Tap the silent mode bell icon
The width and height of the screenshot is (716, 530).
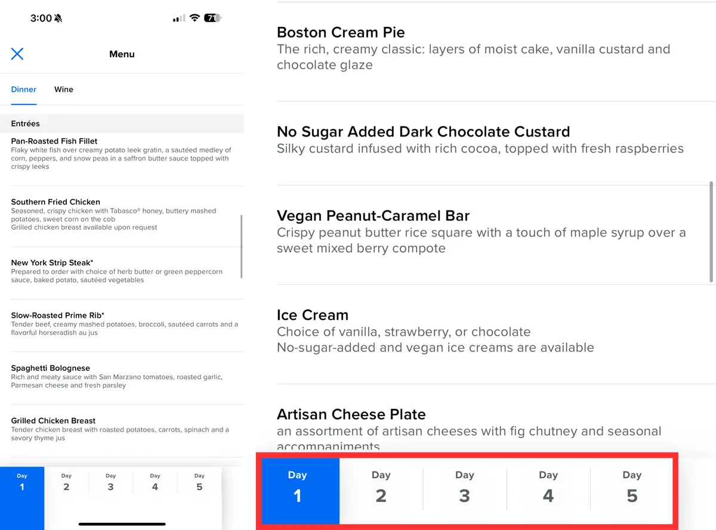tap(58, 18)
